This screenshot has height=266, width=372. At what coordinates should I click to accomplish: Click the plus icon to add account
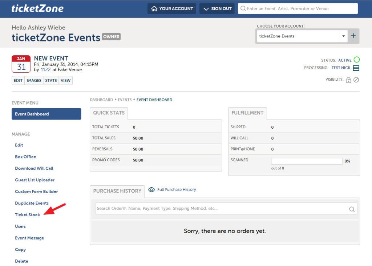point(353,36)
